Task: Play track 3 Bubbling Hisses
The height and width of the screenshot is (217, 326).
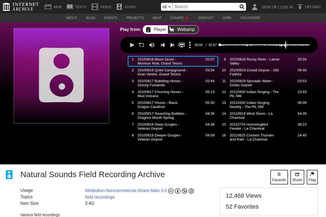Action: tap(173, 83)
